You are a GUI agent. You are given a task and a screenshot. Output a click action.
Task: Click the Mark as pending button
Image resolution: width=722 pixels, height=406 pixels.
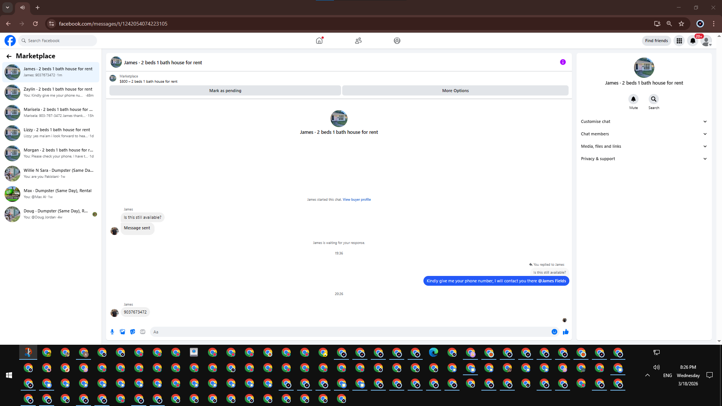tap(225, 91)
